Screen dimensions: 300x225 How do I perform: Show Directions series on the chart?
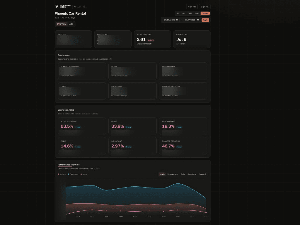(x=192, y=174)
